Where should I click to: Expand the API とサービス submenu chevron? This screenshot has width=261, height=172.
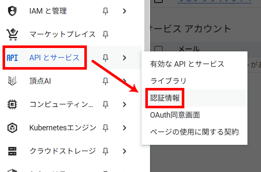pyautogui.click(x=124, y=58)
